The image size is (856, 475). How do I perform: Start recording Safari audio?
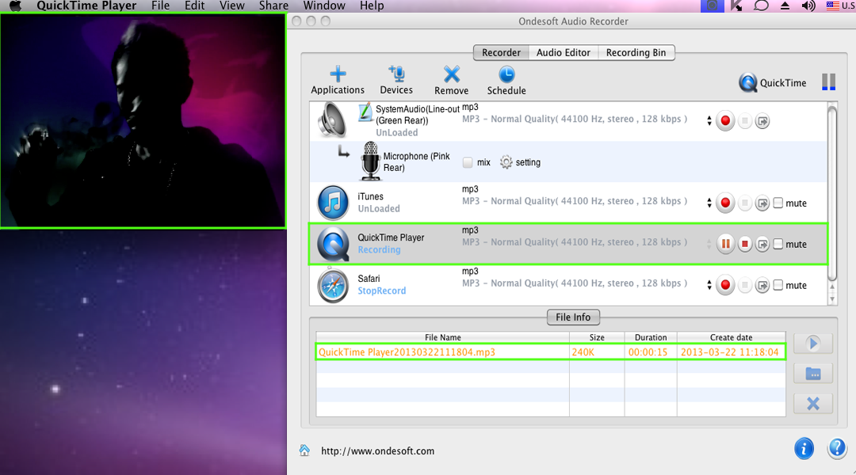(x=725, y=285)
